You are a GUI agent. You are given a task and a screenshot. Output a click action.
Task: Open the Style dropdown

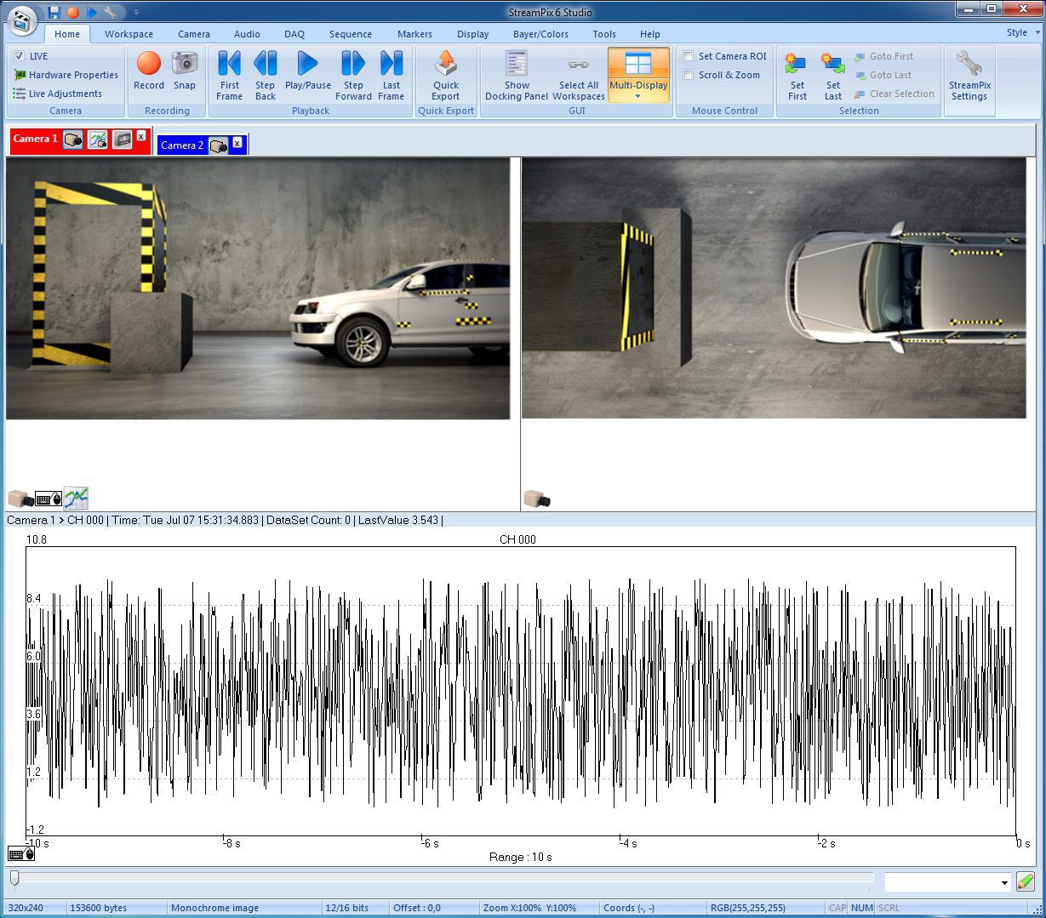point(1024,32)
